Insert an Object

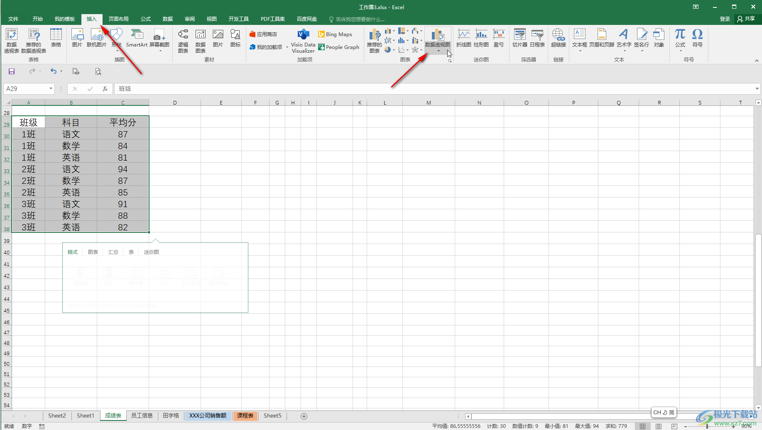pos(659,38)
